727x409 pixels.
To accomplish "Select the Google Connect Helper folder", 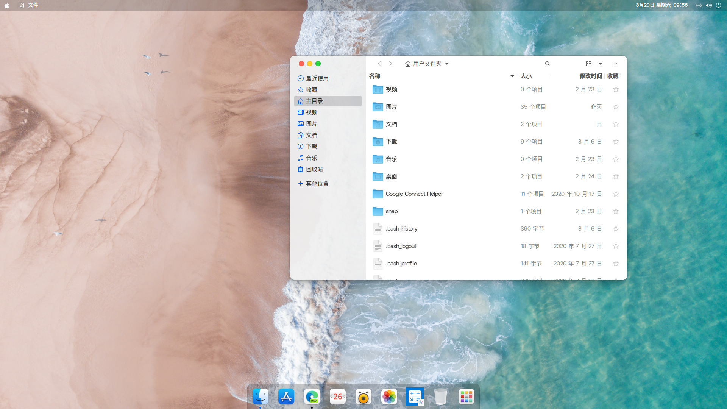I will coord(414,194).
